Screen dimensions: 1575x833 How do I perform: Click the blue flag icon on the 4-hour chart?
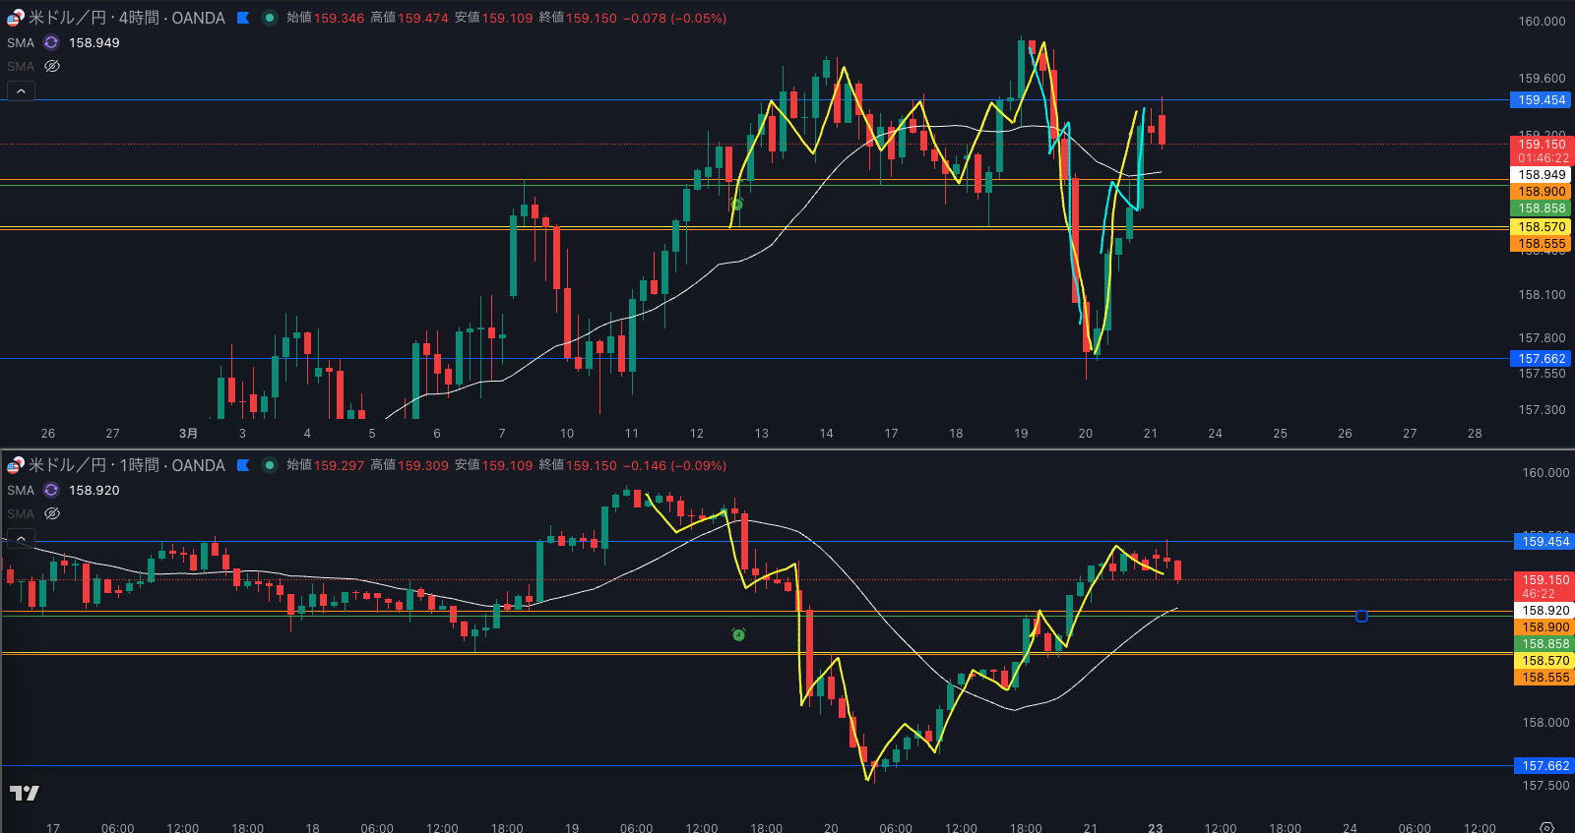tap(243, 18)
